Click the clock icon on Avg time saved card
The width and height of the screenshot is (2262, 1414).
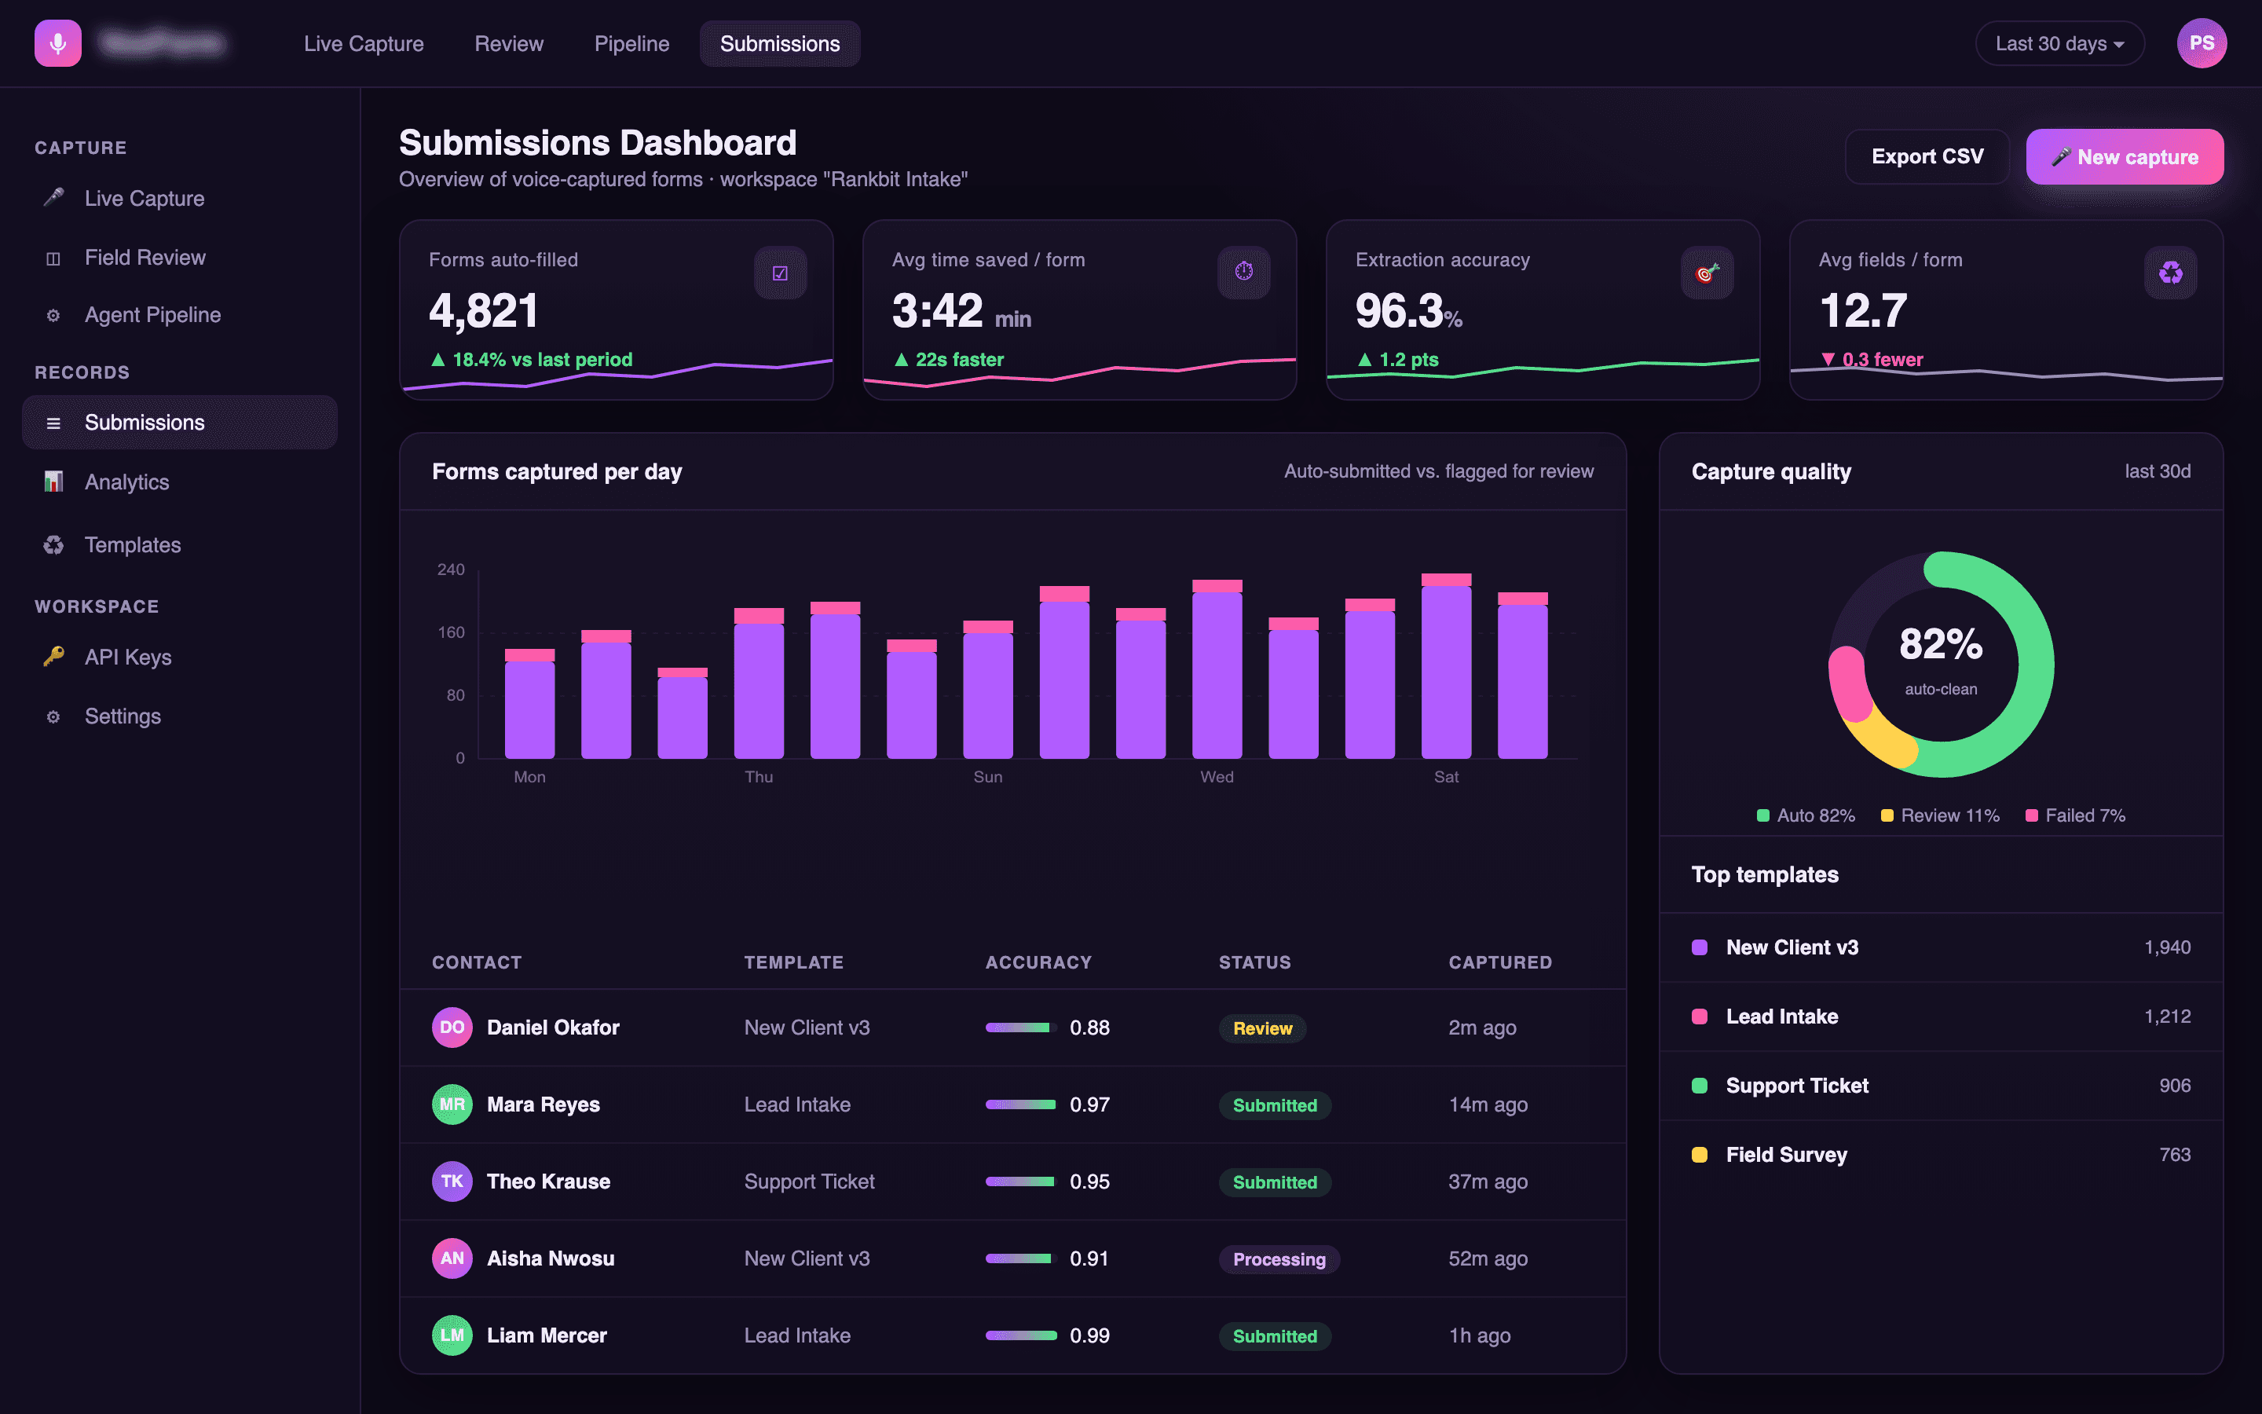(1244, 273)
